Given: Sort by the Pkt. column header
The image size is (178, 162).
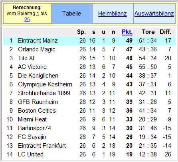Looking at the screenshot, I should tap(127, 32).
